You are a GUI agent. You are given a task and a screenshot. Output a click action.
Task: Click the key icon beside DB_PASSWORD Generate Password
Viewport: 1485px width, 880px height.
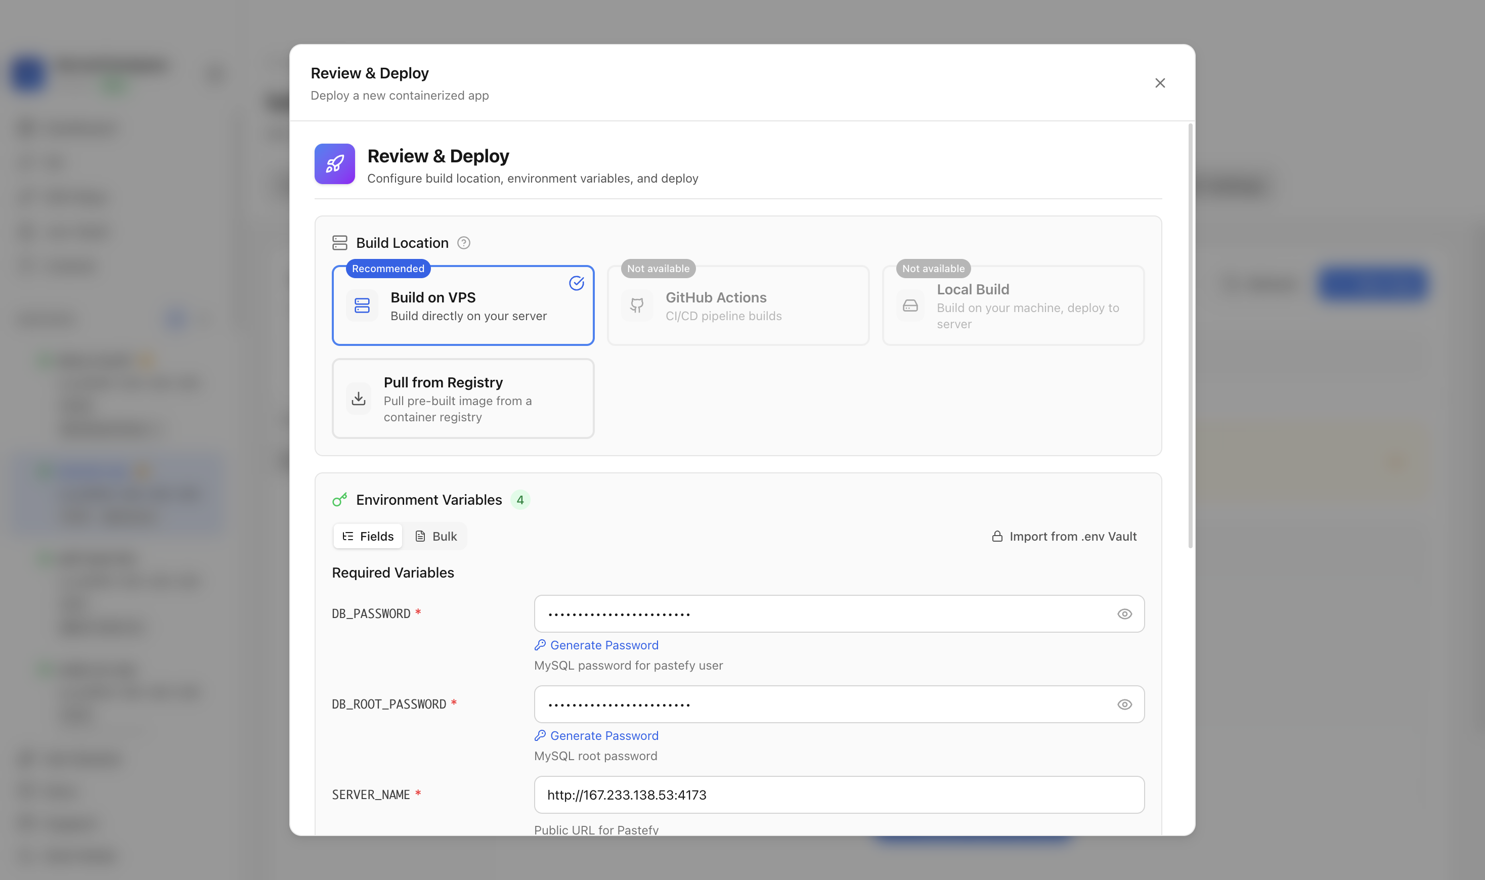pyautogui.click(x=540, y=645)
